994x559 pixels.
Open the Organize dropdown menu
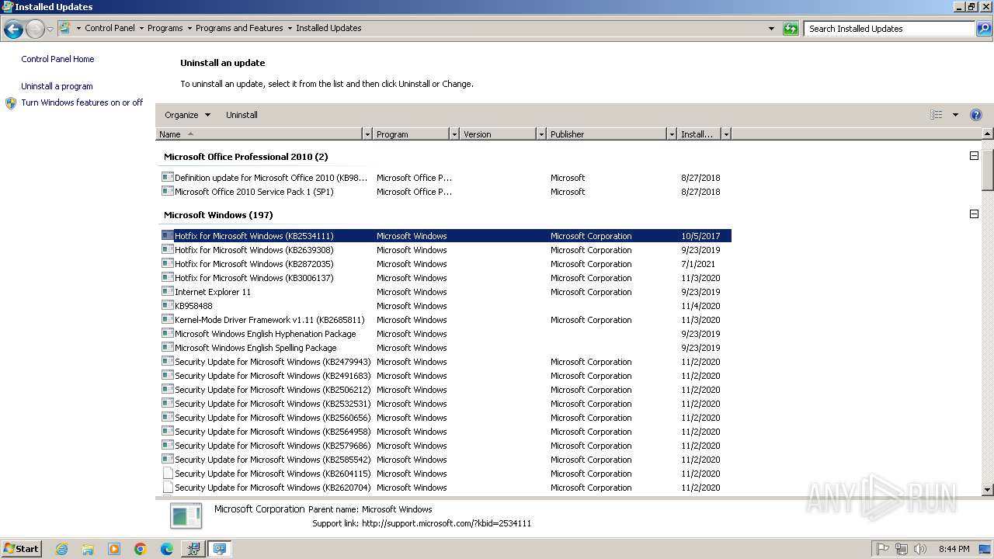point(187,115)
